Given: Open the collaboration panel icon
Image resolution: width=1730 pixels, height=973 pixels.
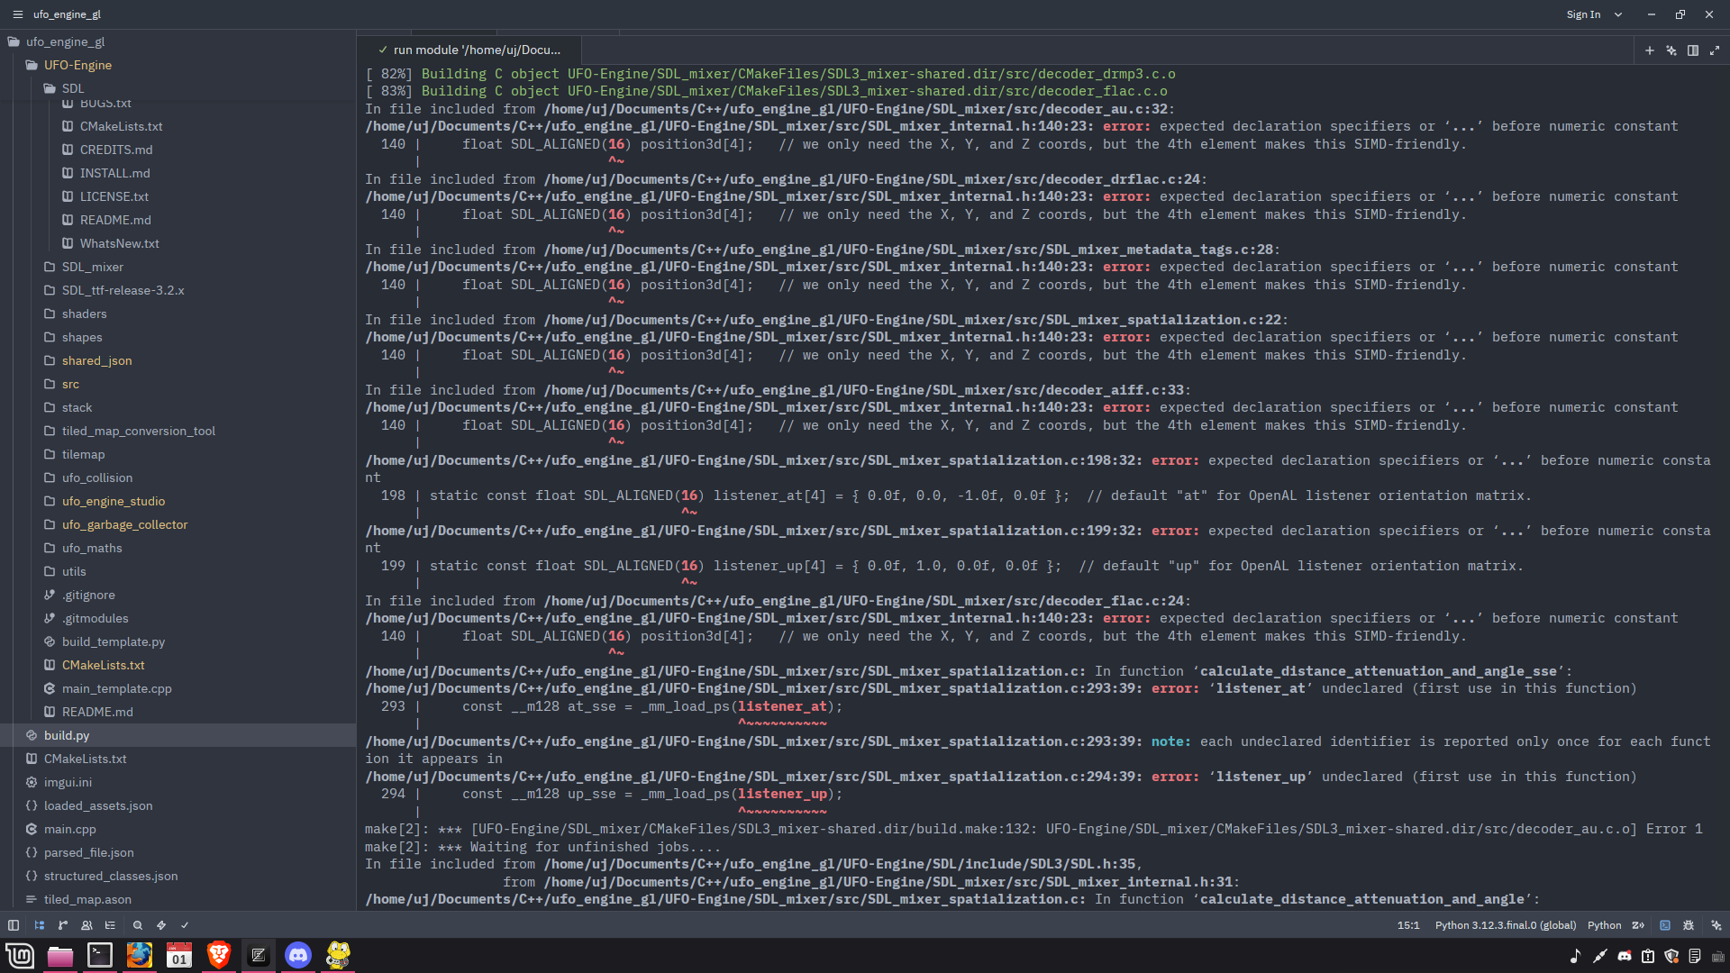Looking at the screenshot, I should [x=86, y=925].
